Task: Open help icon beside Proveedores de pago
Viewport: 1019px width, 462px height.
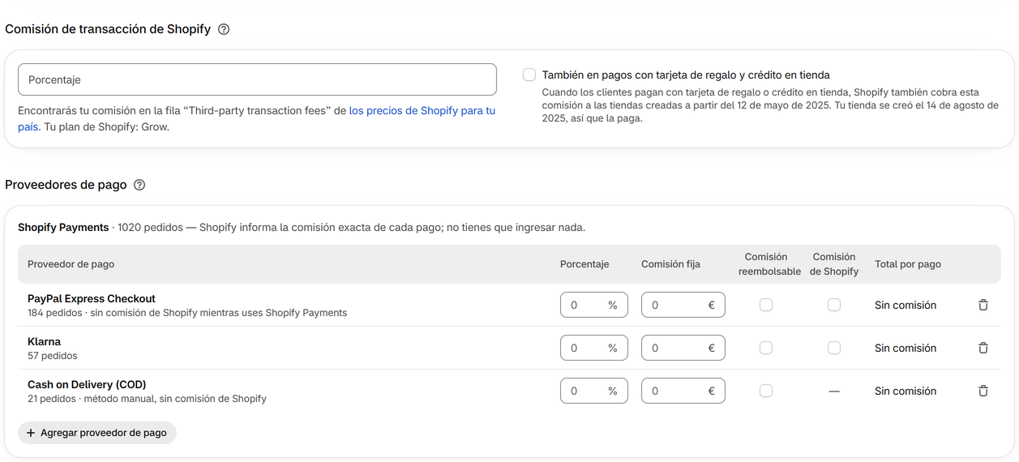Action: pyautogui.click(x=139, y=185)
